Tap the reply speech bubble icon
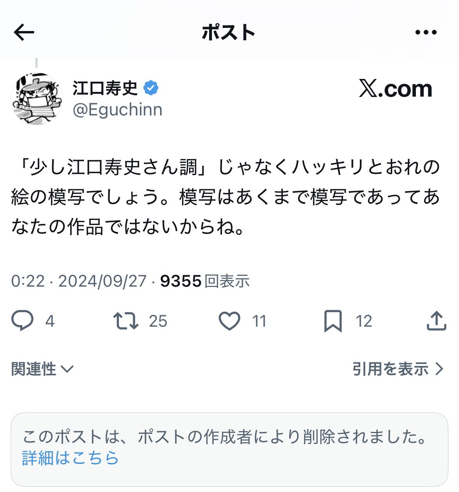459x492 pixels. coord(22,321)
